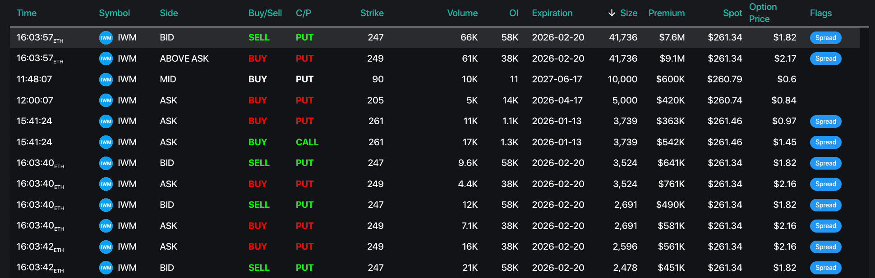Sort the table by the Premium column
Image resolution: width=875 pixels, height=278 pixels.
pos(666,13)
